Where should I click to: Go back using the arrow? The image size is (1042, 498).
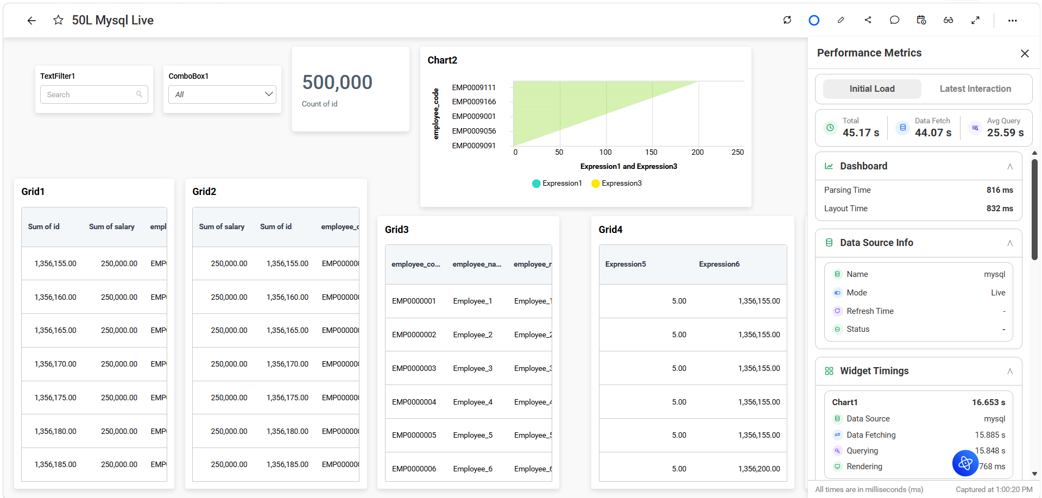[x=31, y=21]
